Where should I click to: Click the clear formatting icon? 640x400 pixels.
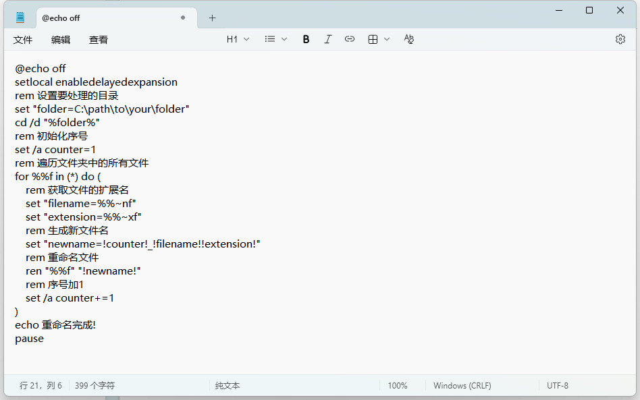pyautogui.click(x=408, y=39)
